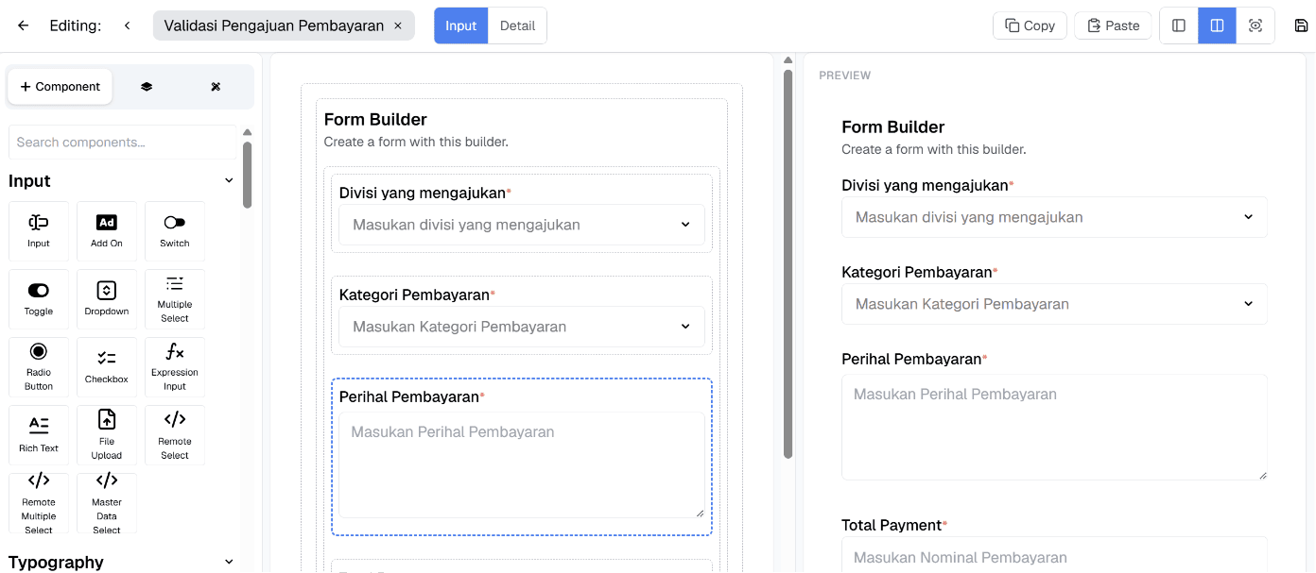Select the Validasi Pengajuan Pembayaran tab
Viewport: 1316px width, 573px height.
pos(273,25)
